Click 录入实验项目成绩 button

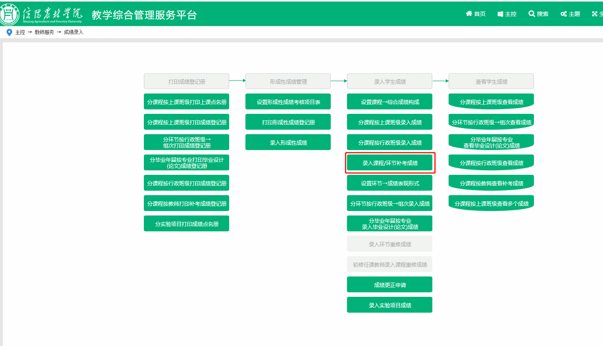[390, 305]
